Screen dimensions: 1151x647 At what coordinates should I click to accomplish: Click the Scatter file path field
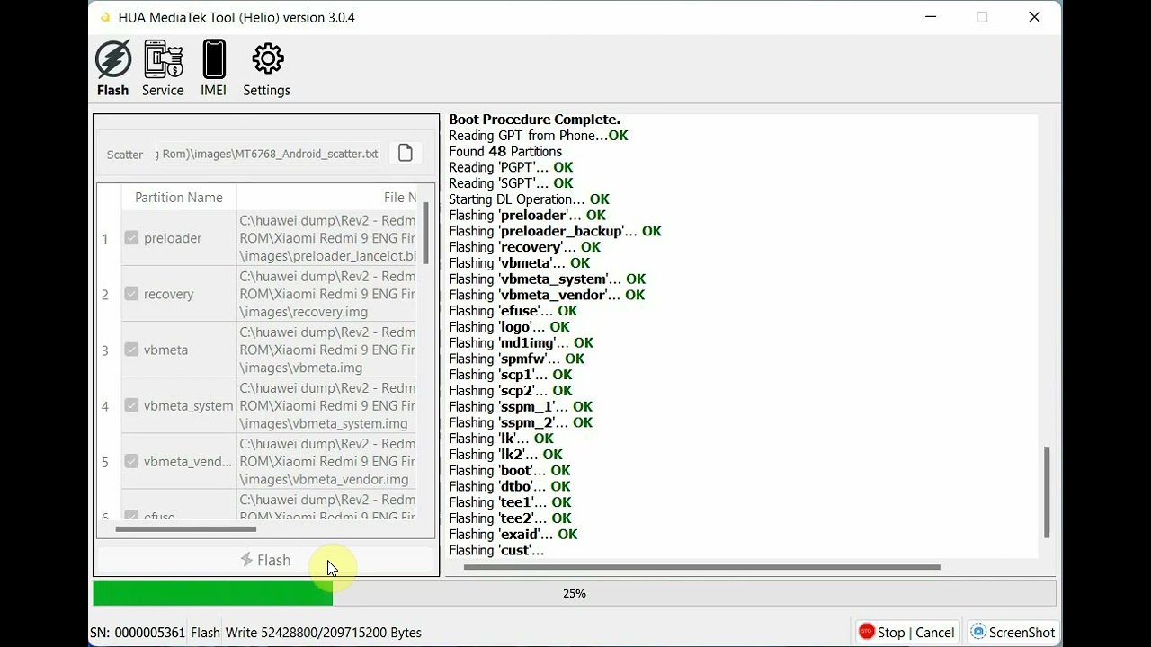point(270,154)
